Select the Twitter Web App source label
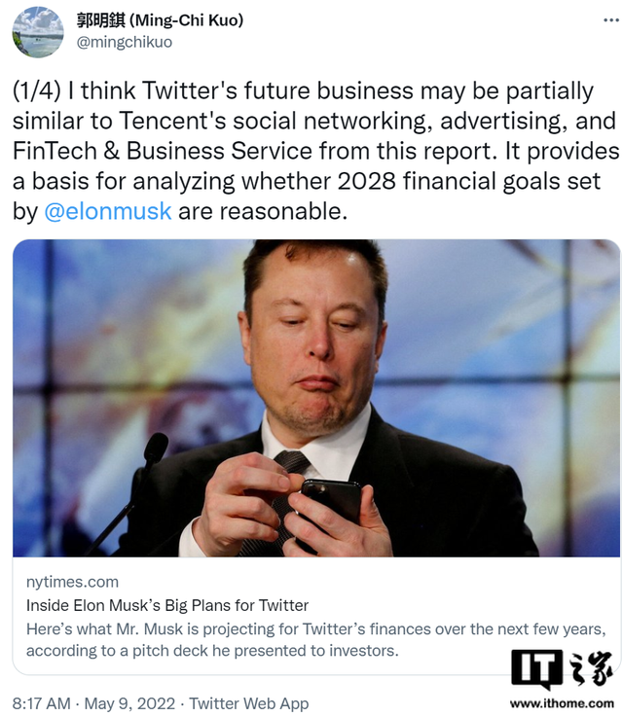 point(249,703)
